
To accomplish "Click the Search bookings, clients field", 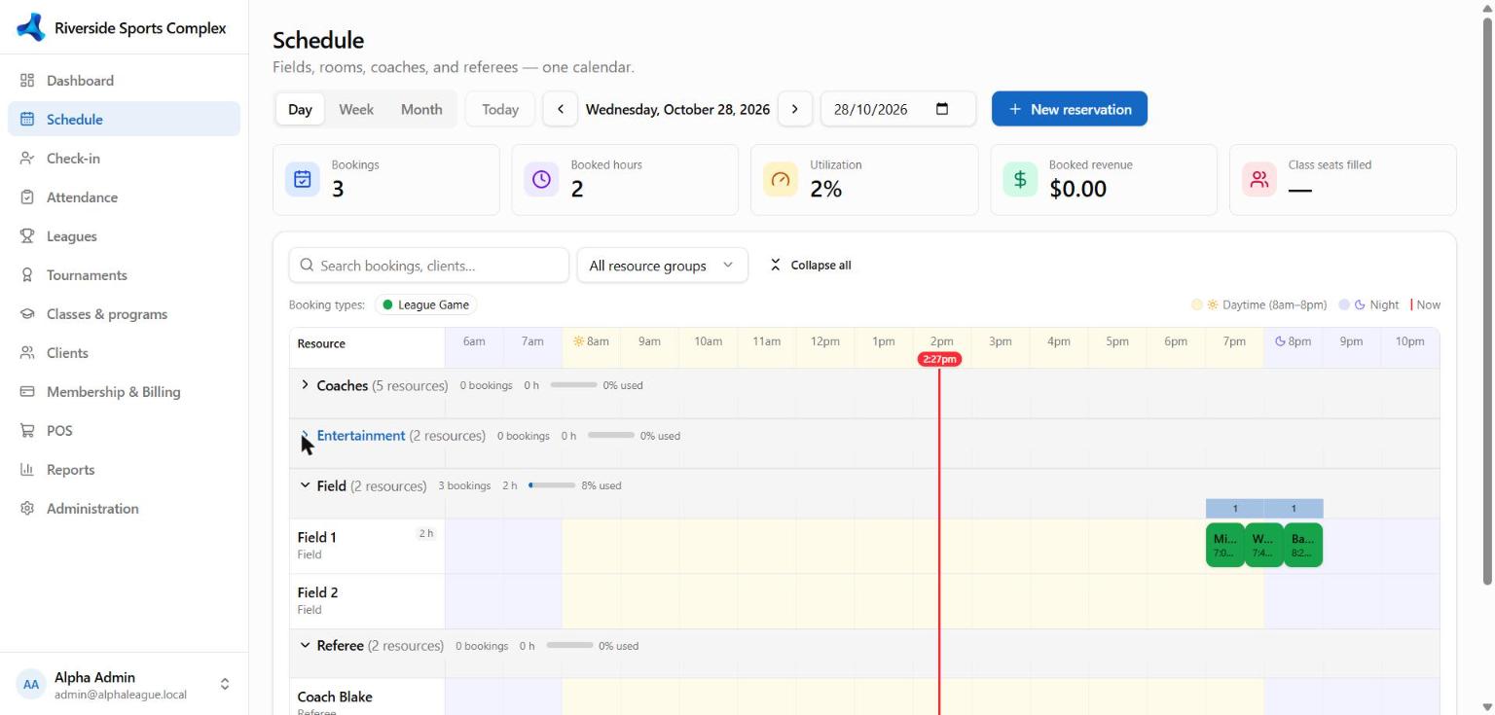I will click(429, 266).
